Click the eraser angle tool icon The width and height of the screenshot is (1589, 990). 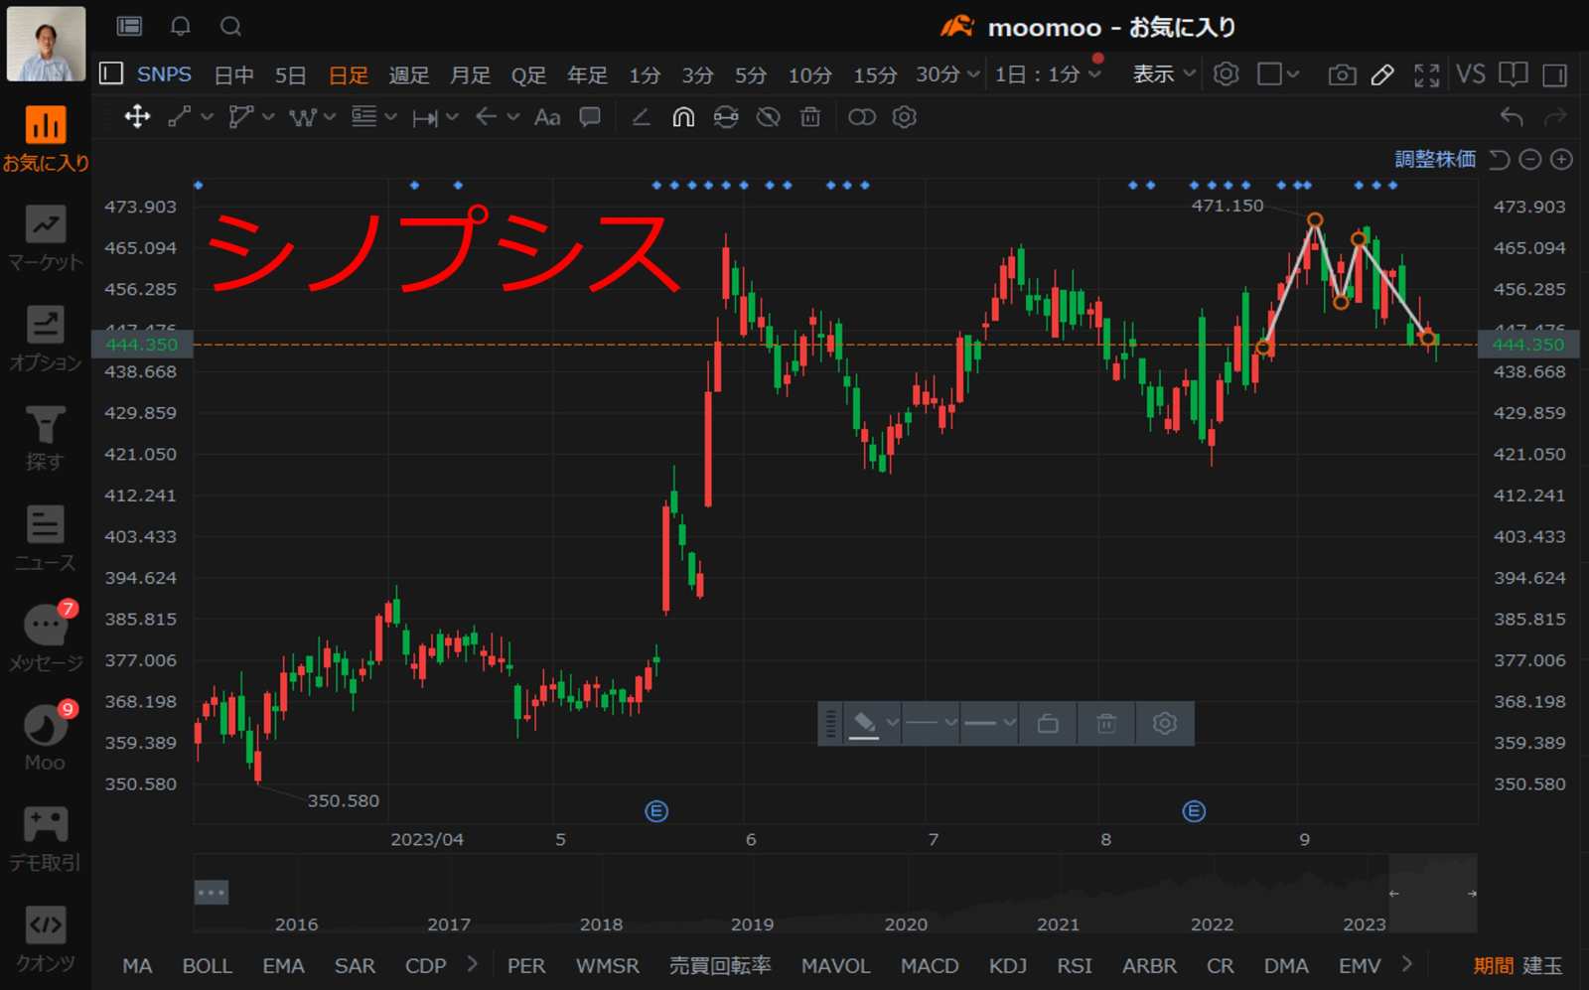click(642, 117)
